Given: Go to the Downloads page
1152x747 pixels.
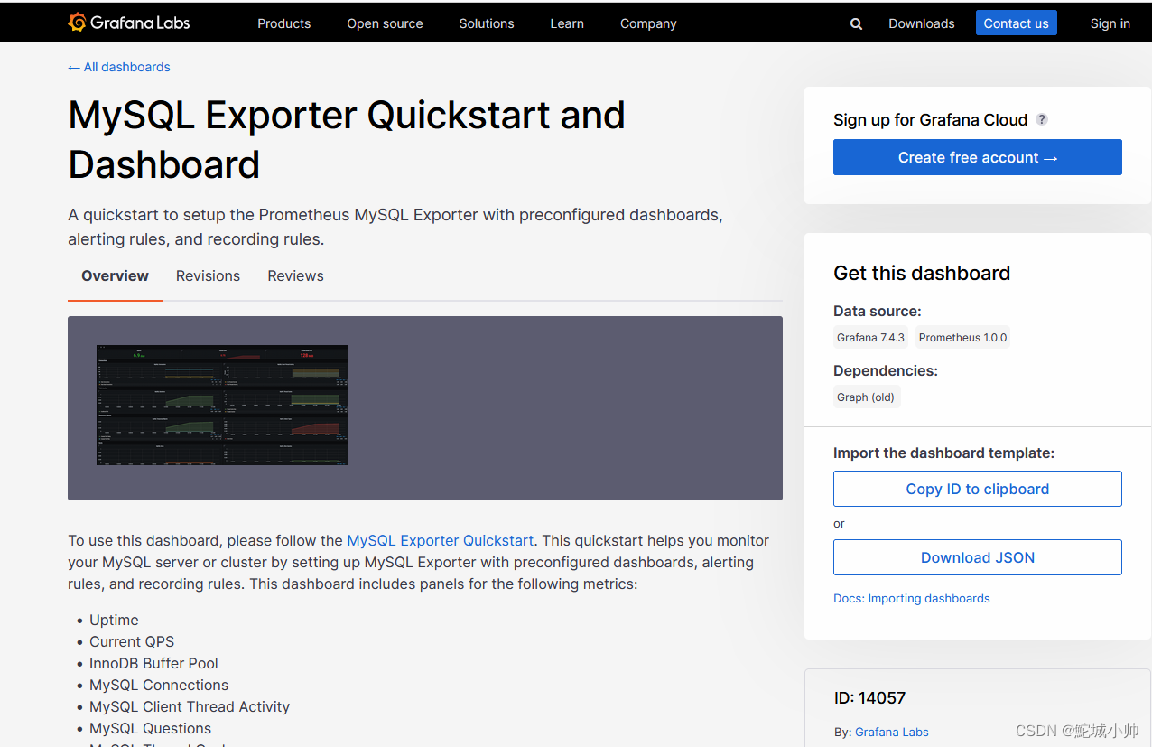Looking at the screenshot, I should click(921, 23).
